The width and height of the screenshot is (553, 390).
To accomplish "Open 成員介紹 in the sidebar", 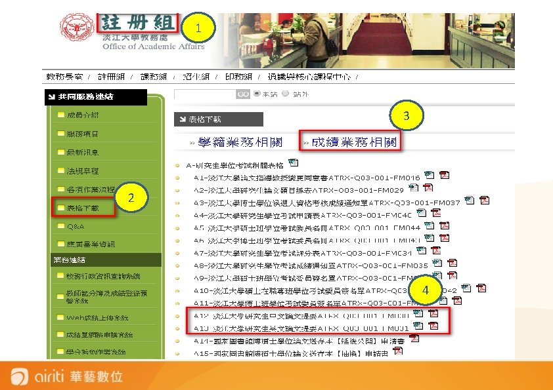I will (x=83, y=115).
